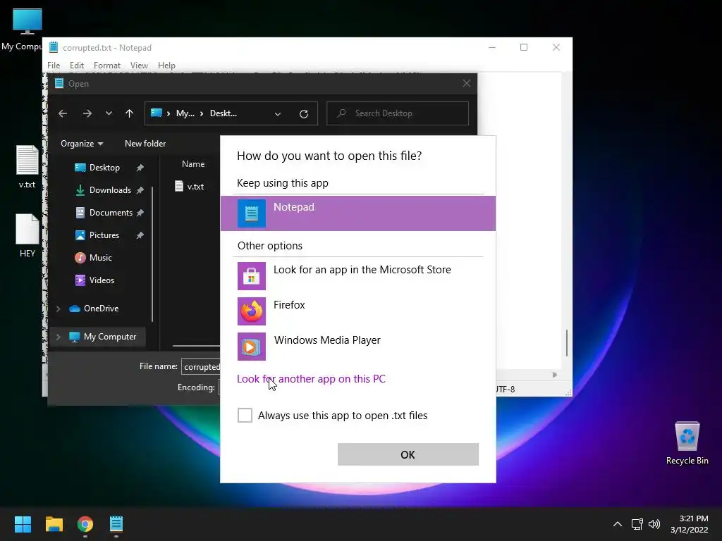The width and height of the screenshot is (722, 541).
Task: Open Chrome from the taskbar
Action: tap(85, 524)
